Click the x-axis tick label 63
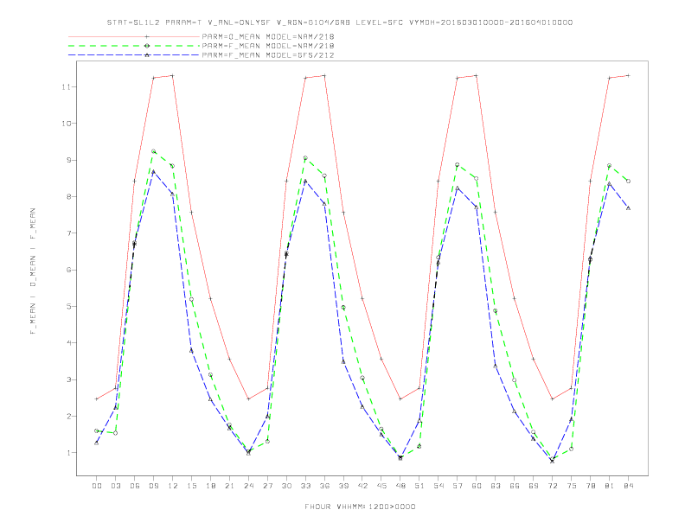Image resolution: width=685 pixels, height=529 pixels. [496, 486]
